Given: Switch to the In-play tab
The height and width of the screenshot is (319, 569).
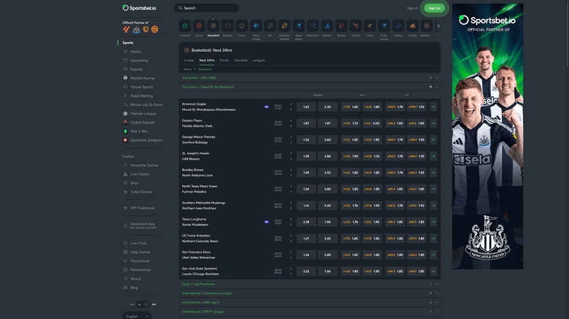Looking at the screenshot, I should (x=189, y=60).
